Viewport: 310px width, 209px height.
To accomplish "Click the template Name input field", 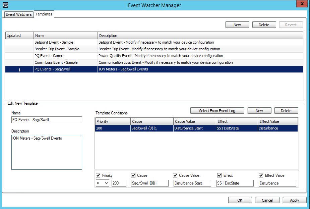I will (47, 120).
